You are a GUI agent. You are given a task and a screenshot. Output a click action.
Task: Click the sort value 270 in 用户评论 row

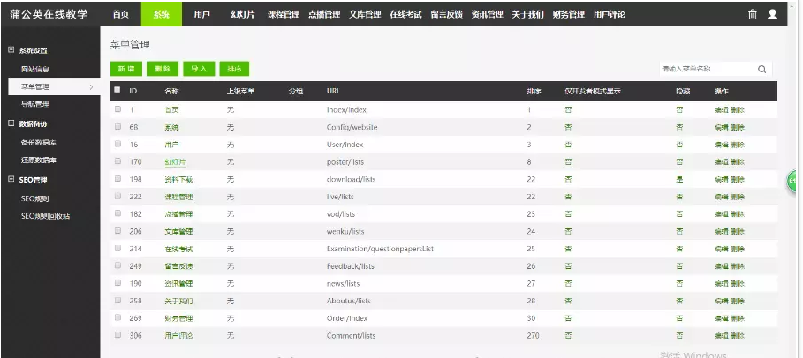533,335
